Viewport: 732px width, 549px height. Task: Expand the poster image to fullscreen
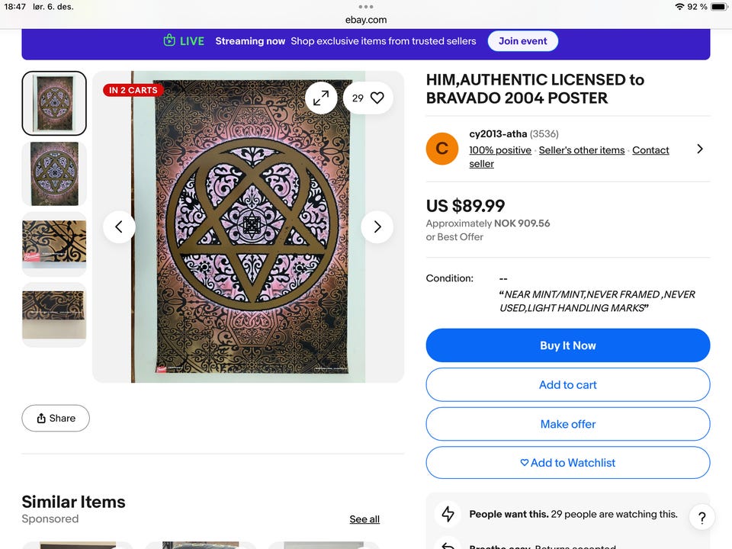(x=321, y=98)
